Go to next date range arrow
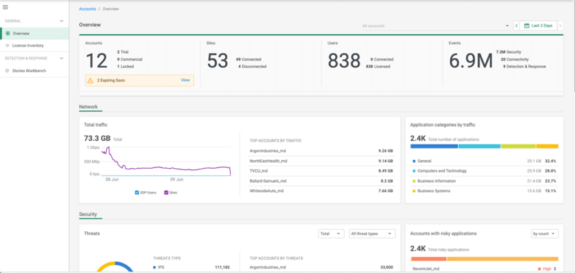The height and width of the screenshot is (273, 575). [x=560, y=26]
